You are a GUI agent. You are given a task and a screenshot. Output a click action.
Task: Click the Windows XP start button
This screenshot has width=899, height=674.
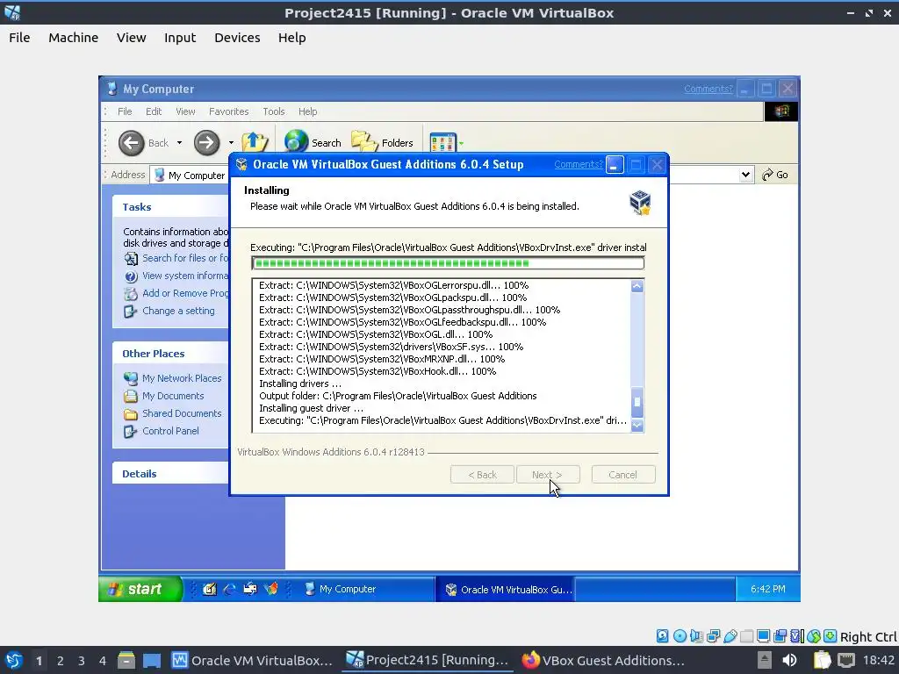click(140, 589)
